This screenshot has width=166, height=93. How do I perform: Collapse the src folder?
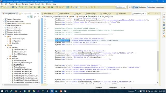point(5,37)
